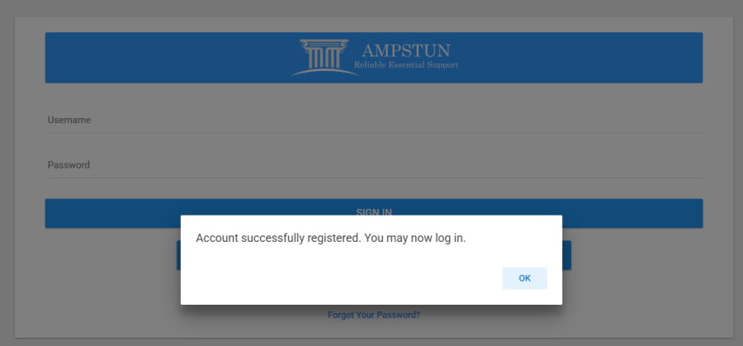Screen dimensions: 743x346
Task: Click the dimmed backdrop above the header banner
Action: coord(371,8)
